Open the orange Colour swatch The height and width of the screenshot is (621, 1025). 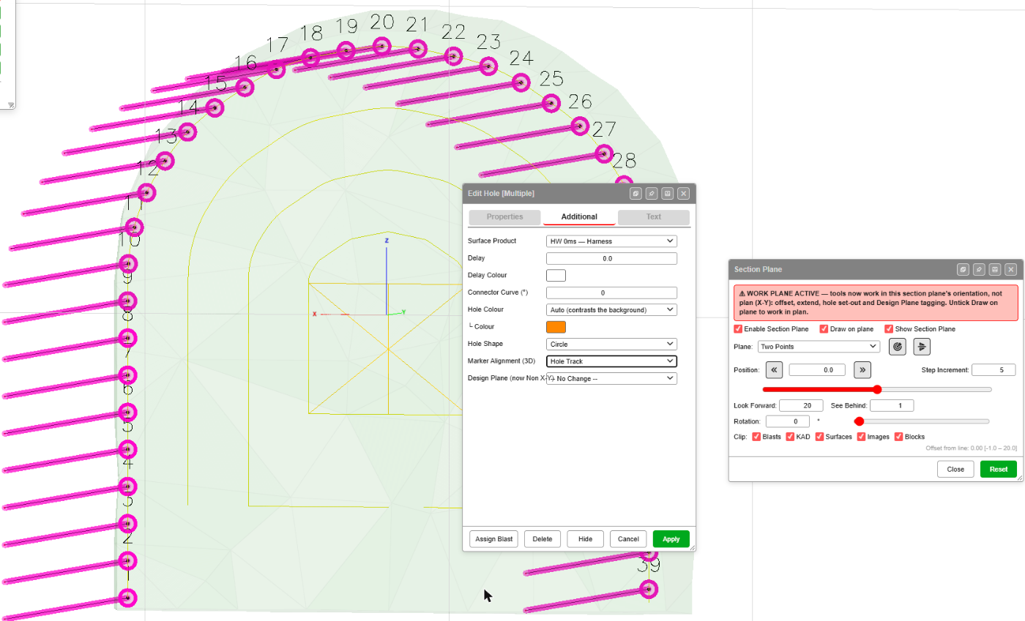point(556,327)
